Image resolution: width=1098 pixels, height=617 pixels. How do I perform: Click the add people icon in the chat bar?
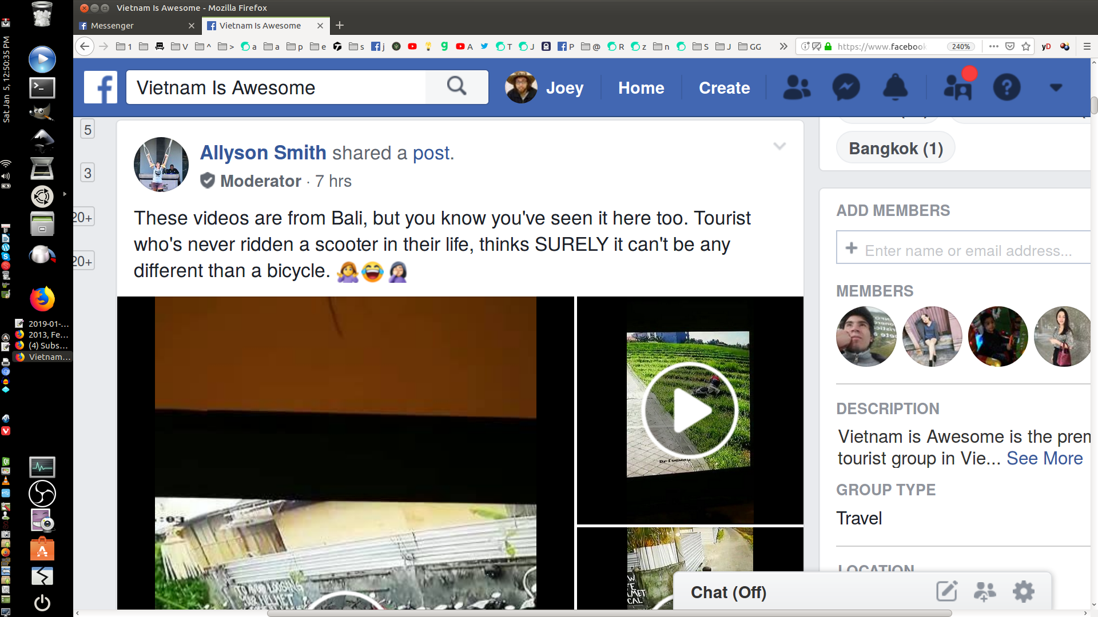pos(985,592)
